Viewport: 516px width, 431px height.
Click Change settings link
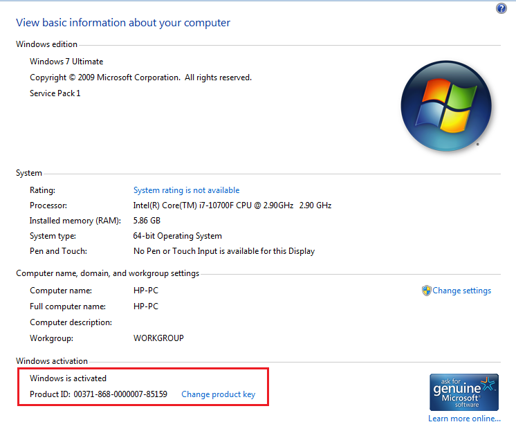(461, 291)
